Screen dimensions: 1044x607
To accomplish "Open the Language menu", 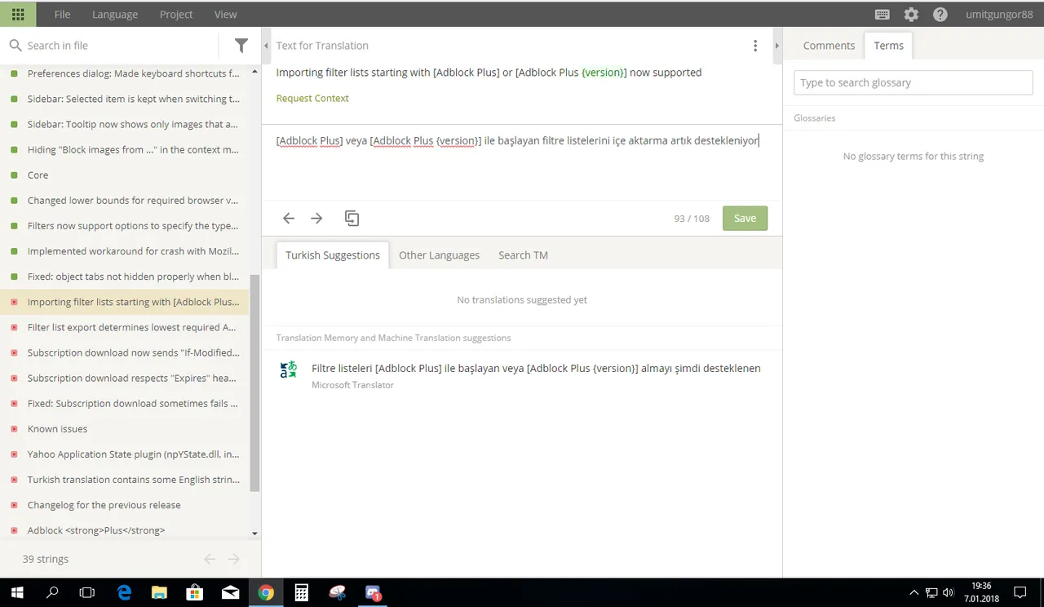I will pos(115,14).
